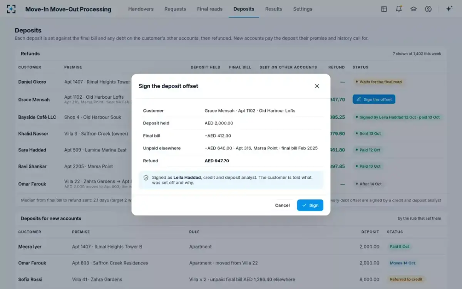Select customer Sara Haddad
This screenshot has height=289, width=462.
tap(32, 150)
